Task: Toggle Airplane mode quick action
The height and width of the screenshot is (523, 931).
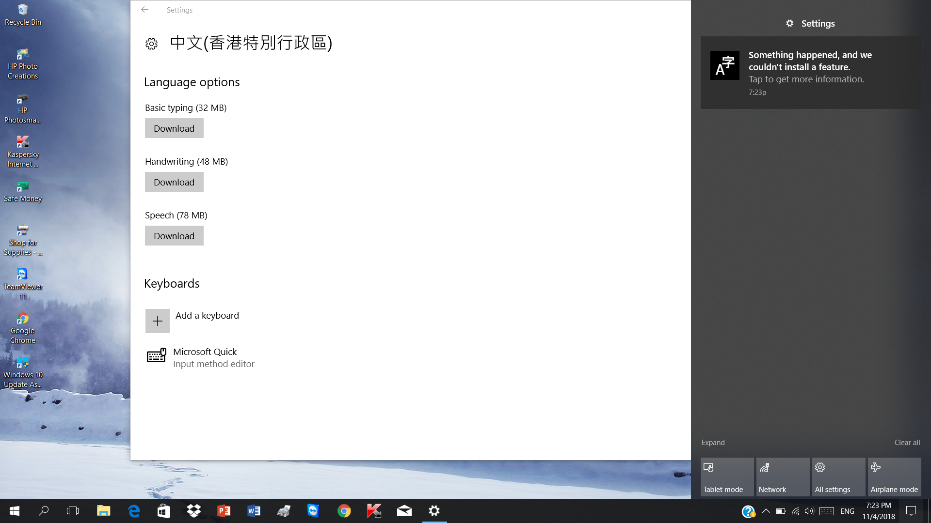Action: (894, 477)
